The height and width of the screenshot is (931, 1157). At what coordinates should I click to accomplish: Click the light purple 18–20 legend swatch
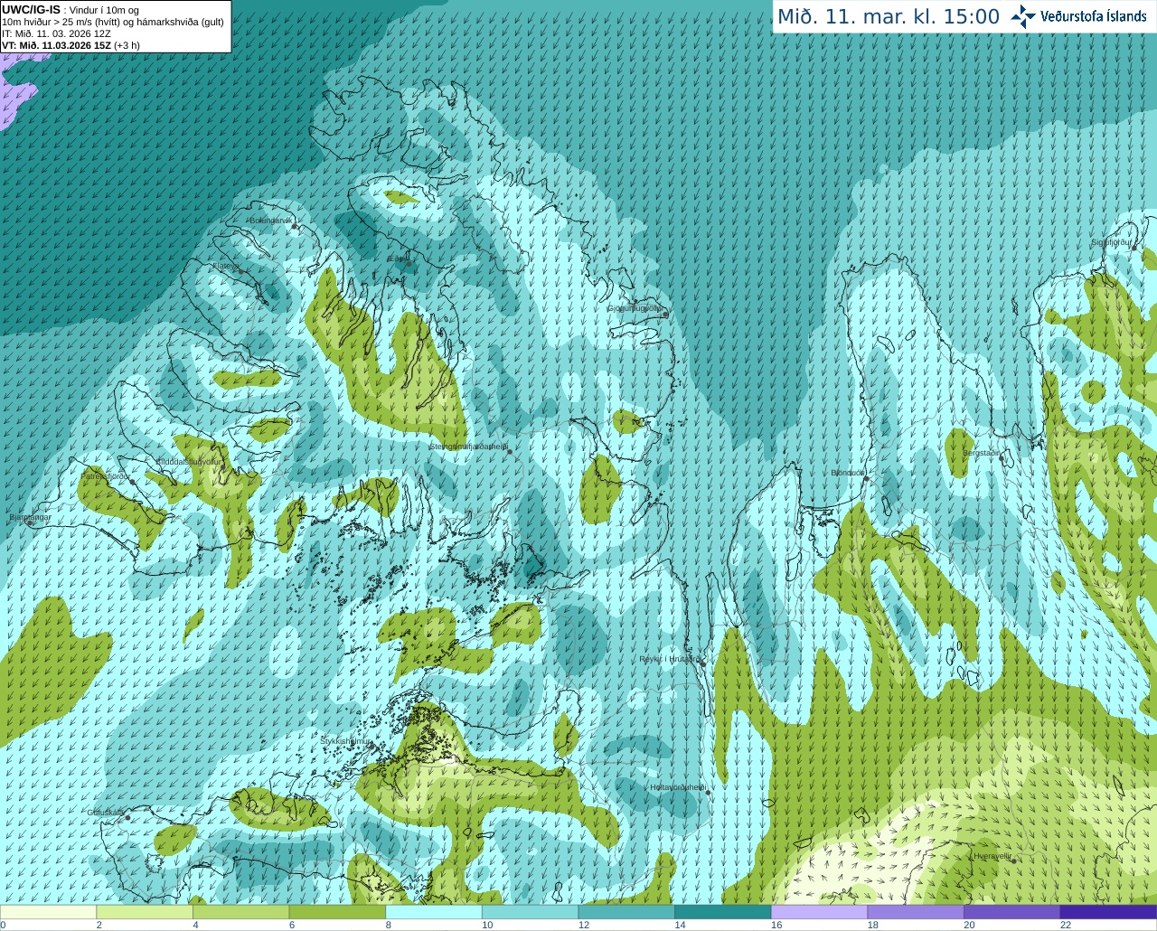(916, 912)
